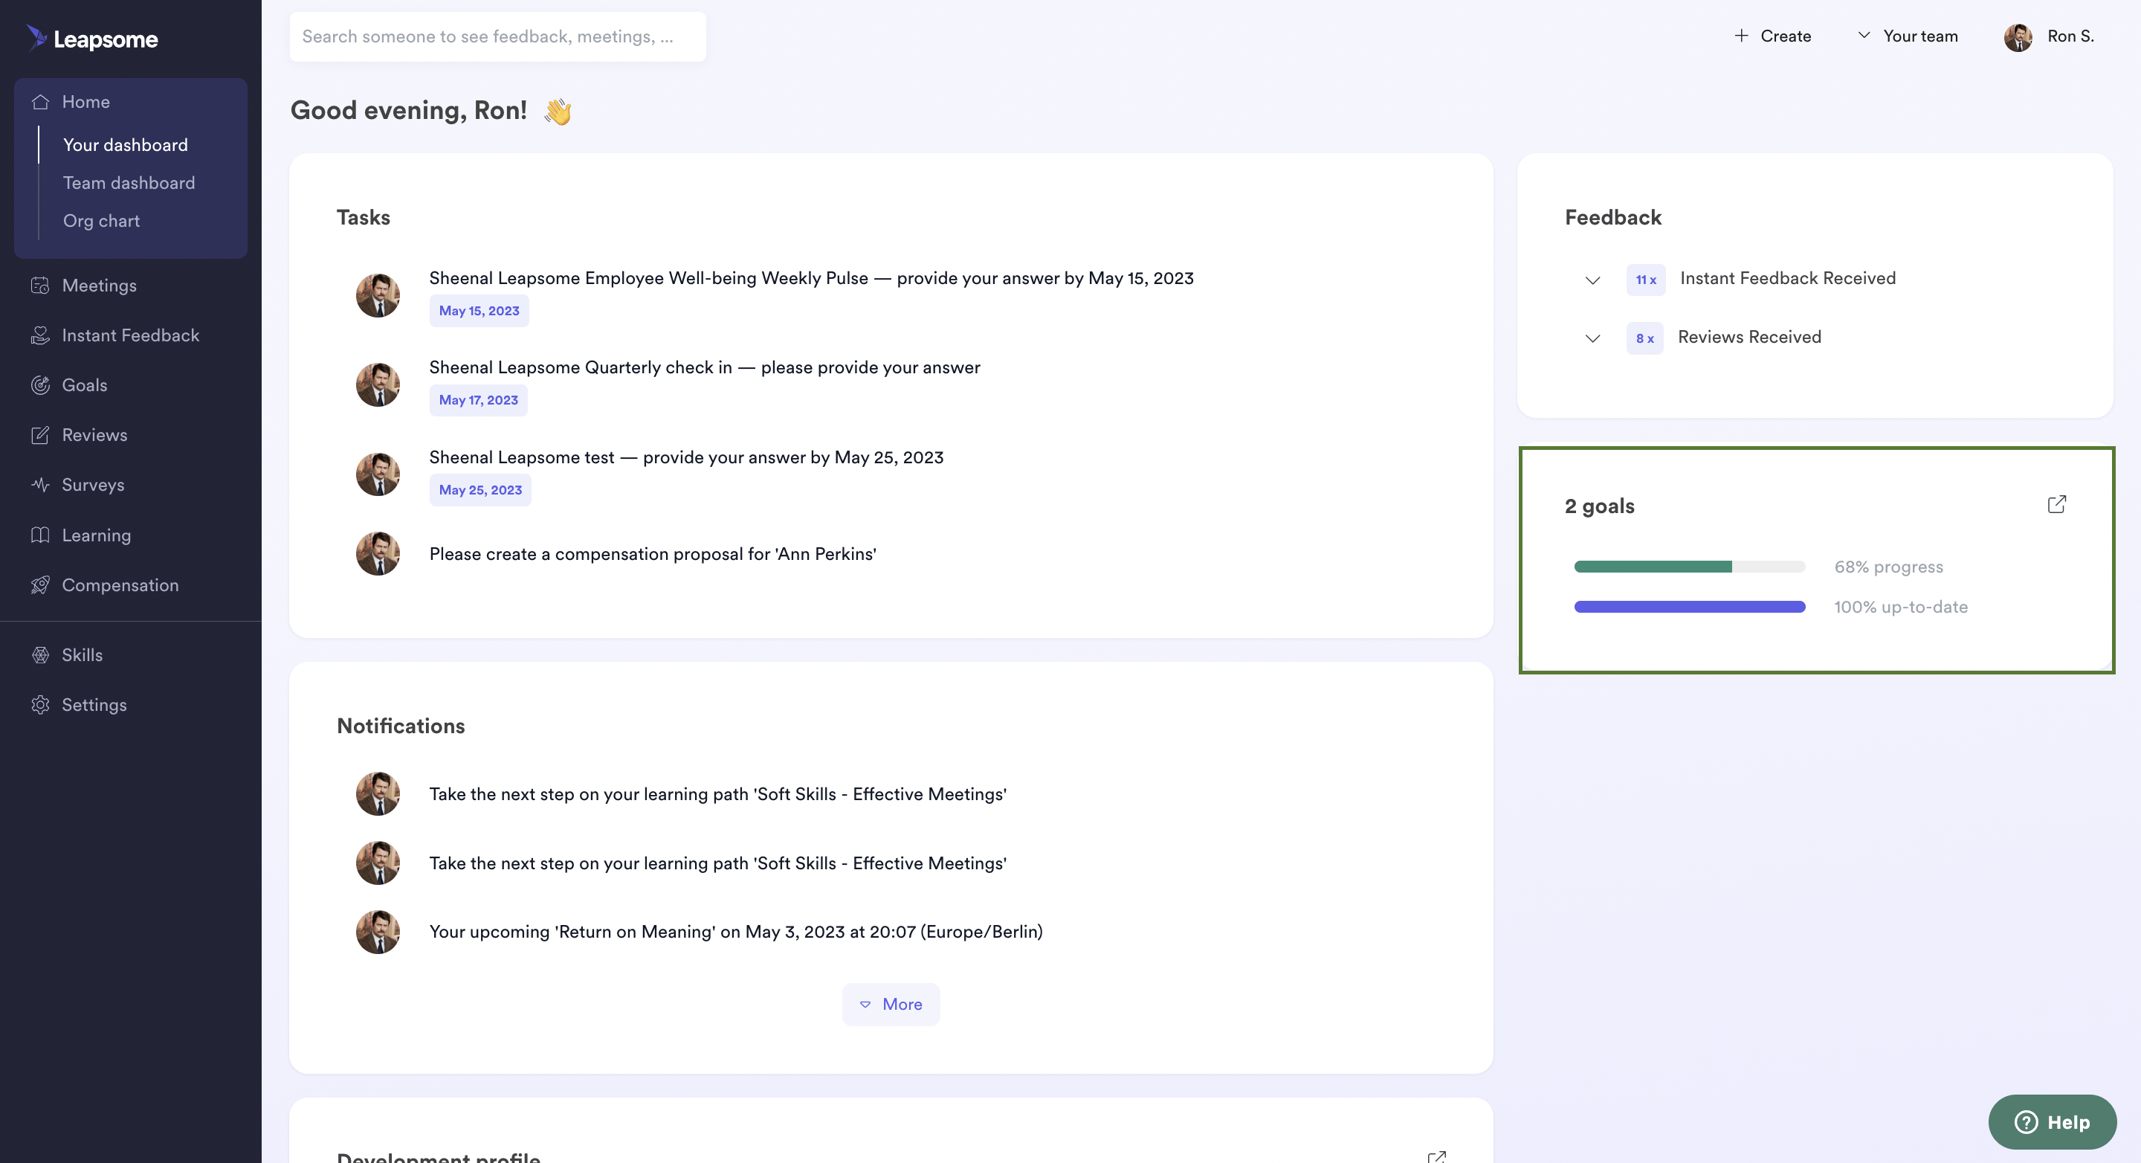The width and height of the screenshot is (2141, 1163).
Task: Click the Reviews pencil icon
Action: (x=40, y=435)
